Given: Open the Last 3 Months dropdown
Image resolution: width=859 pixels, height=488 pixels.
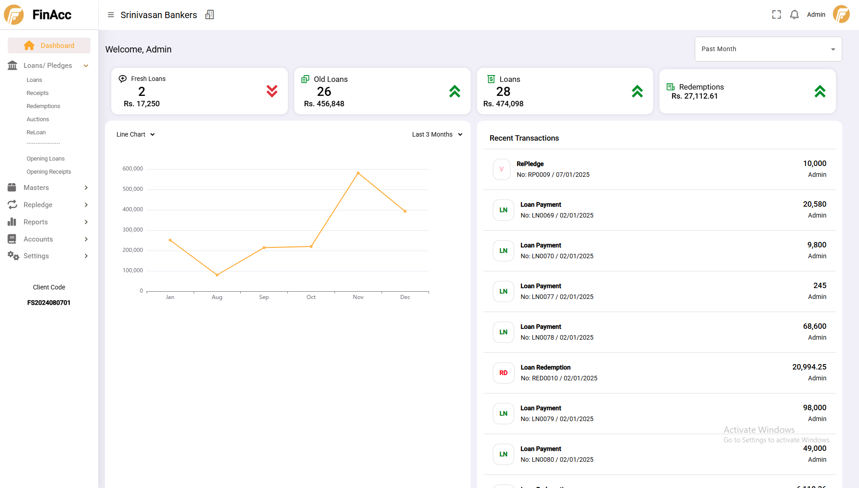Looking at the screenshot, I should coord(437,134).
